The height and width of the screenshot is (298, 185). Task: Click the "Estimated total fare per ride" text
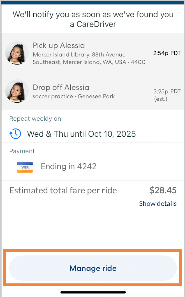[63, 191]
